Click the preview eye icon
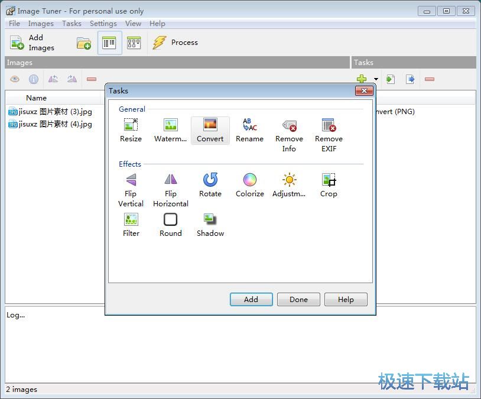The image size is (481, 399). click(15, 79)
